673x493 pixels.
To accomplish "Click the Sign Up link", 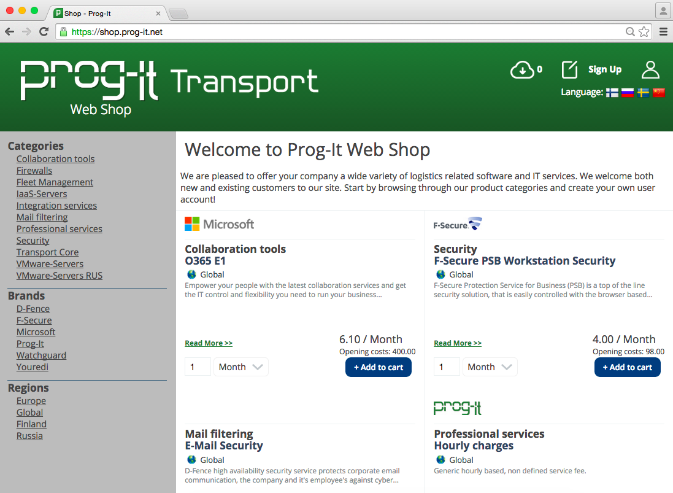I will click(605, 69).
